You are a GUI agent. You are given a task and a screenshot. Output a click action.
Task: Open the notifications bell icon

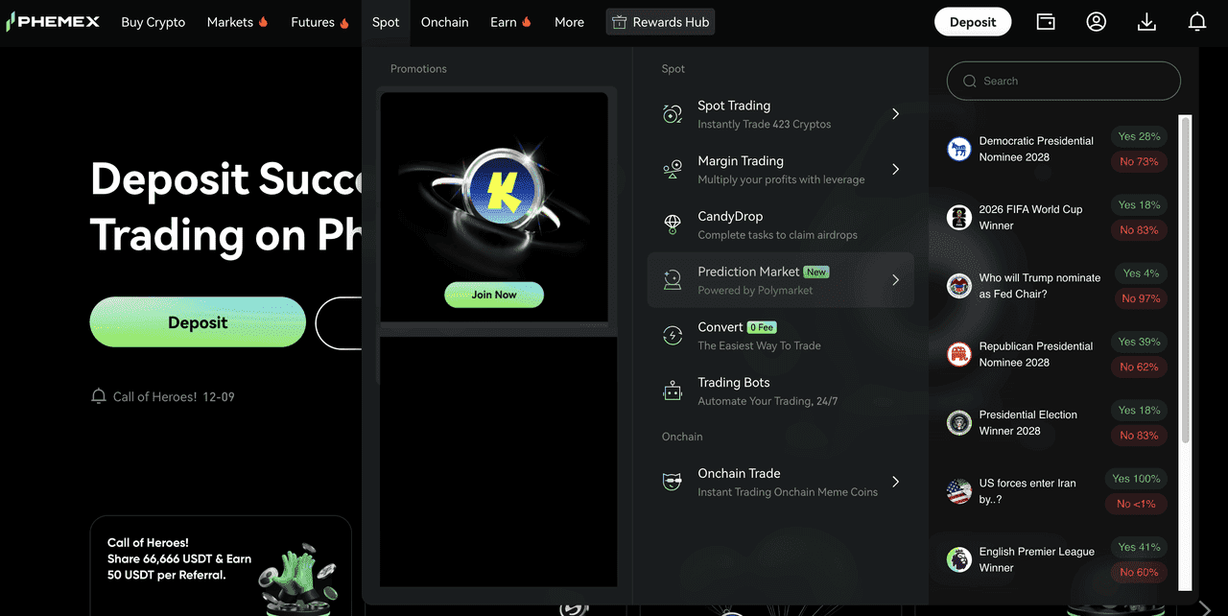(x=1196, y=22)
